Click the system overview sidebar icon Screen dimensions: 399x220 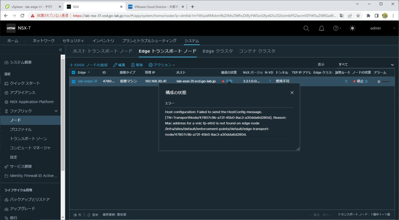[6, 62]
